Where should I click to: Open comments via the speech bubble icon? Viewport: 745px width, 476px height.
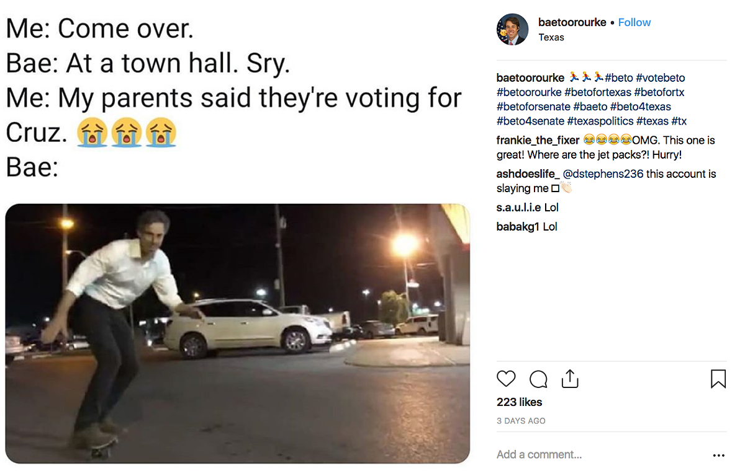pyautogui.click(x=538, y=379)
